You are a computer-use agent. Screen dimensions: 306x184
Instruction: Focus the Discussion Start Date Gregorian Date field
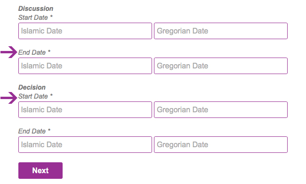pos(221,31)
